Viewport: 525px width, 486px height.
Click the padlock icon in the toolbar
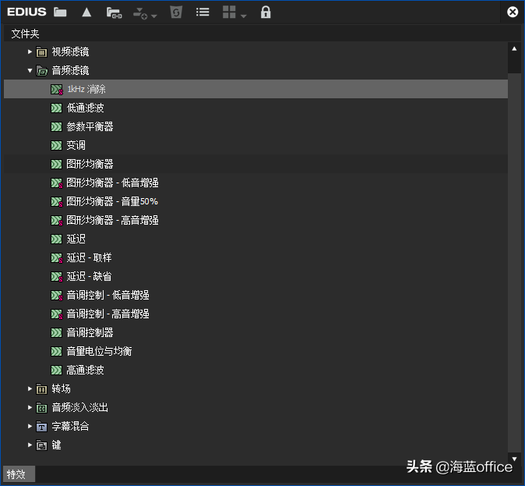[x=266, y=12]
